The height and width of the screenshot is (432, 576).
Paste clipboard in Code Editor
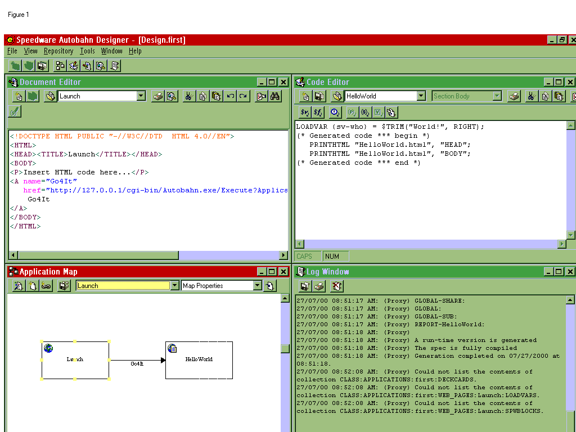[559, 96]
